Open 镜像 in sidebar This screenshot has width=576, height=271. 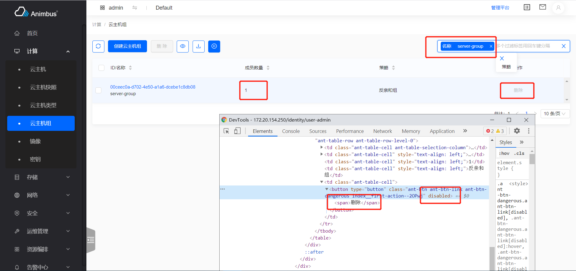pyautogui.click(x=35, y=141)
